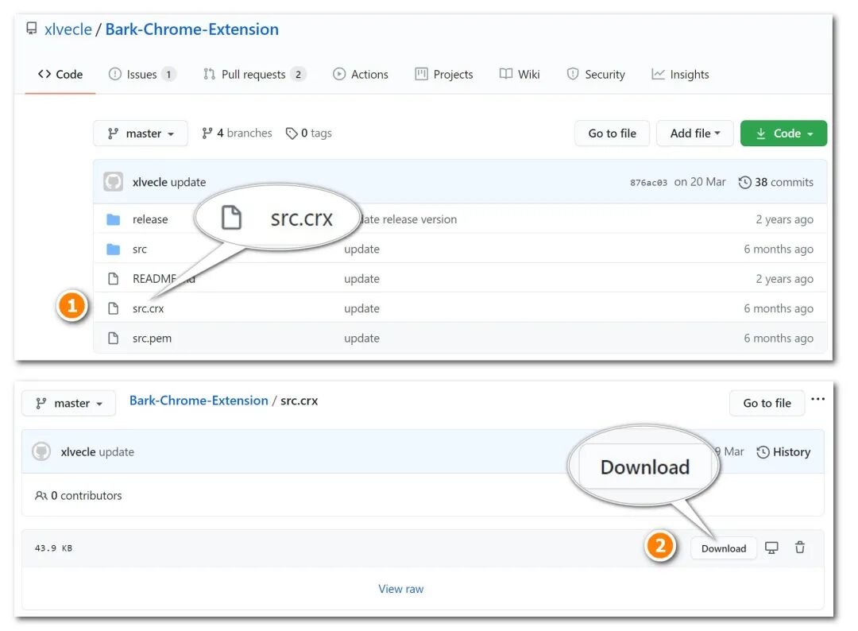Click the branch icon next to 4 branches
Image resolution: width=858 pixels, height=631 pixels.
click(207, 133)
